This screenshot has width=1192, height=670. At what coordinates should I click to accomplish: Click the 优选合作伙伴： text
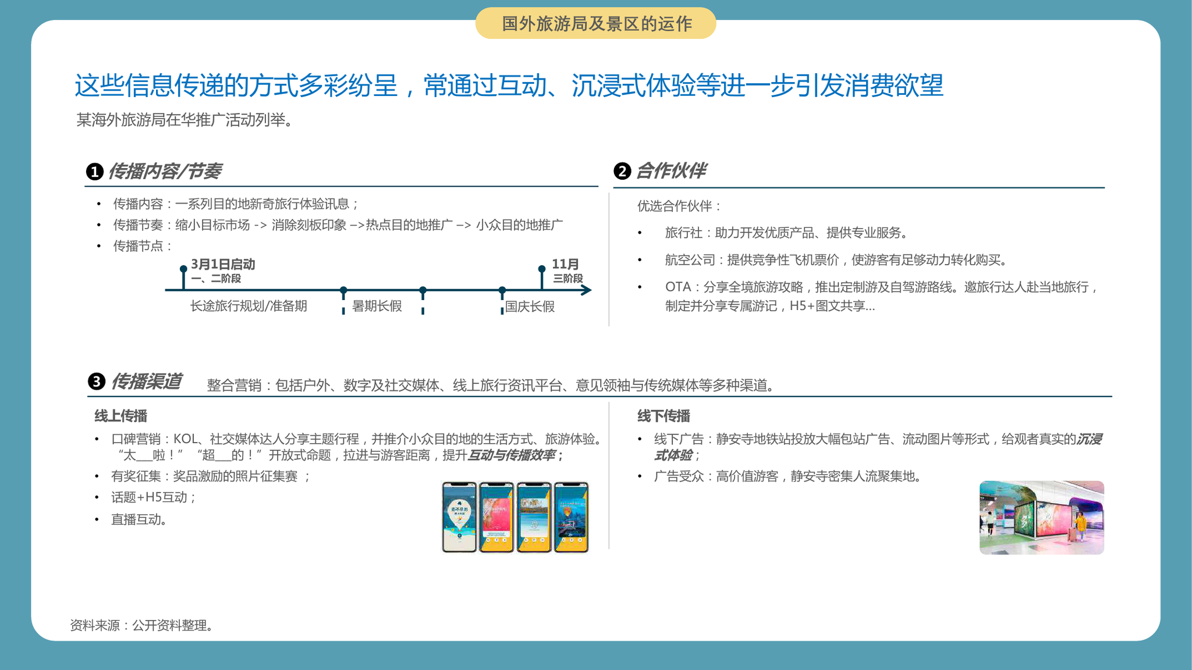pyautogui.click(x=680, y=206)
